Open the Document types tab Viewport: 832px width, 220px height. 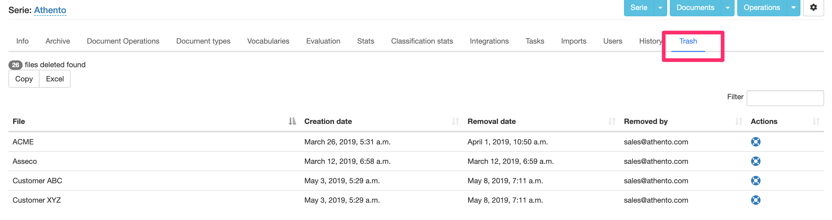point(203,41)
